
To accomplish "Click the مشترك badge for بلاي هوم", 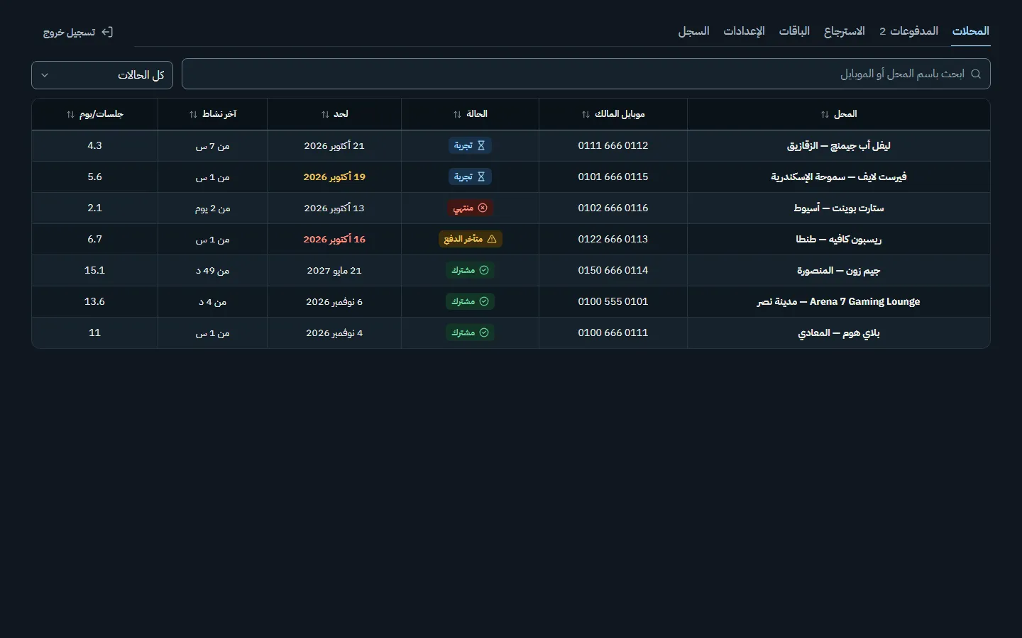I will 470,332.
